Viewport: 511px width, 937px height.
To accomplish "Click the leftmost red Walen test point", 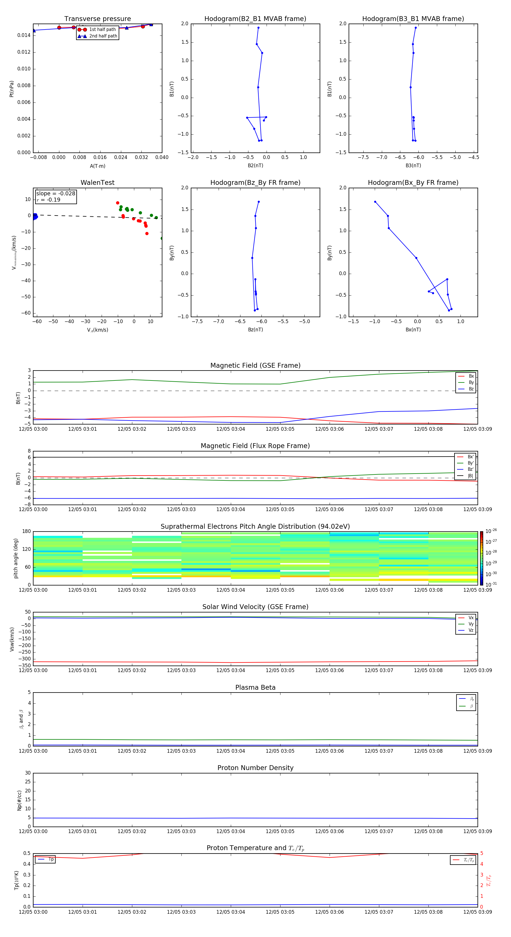I will point(118,203).
